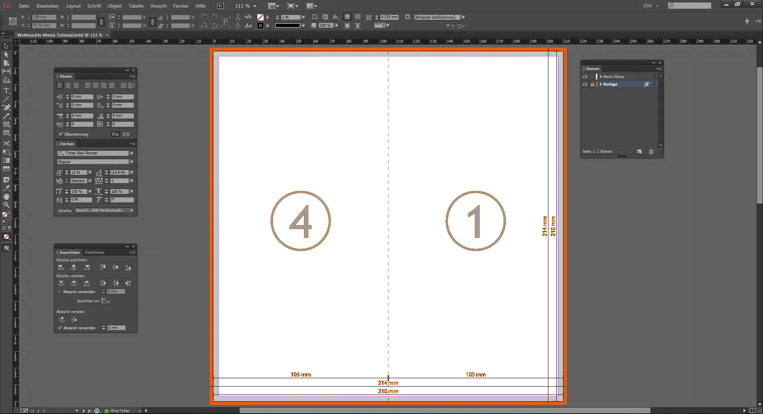Select the Type (text) tool

pos(6,91)
